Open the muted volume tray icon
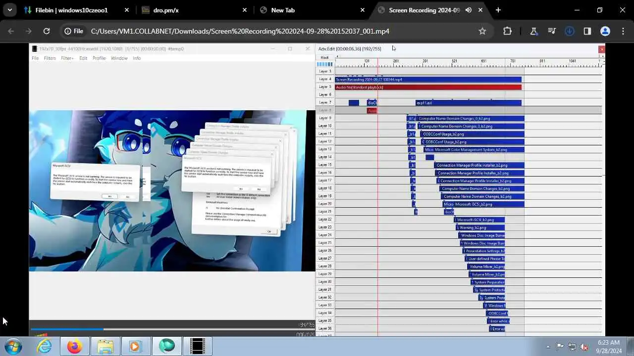 (584, 347)
